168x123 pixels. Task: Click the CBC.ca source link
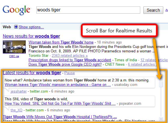(14, 56)
